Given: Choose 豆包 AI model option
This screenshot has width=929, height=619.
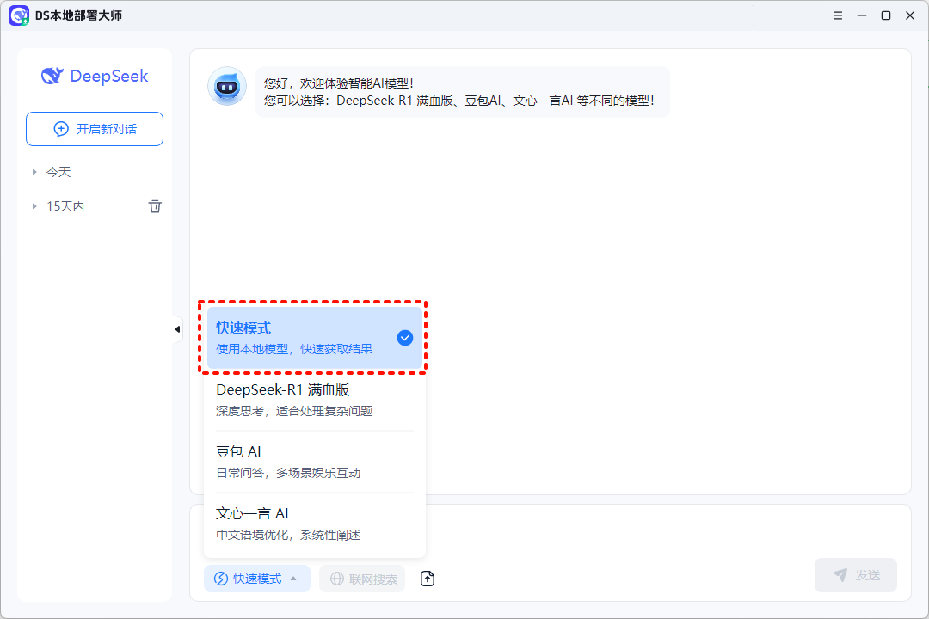Looking at the screenshot, I should 315,462.
